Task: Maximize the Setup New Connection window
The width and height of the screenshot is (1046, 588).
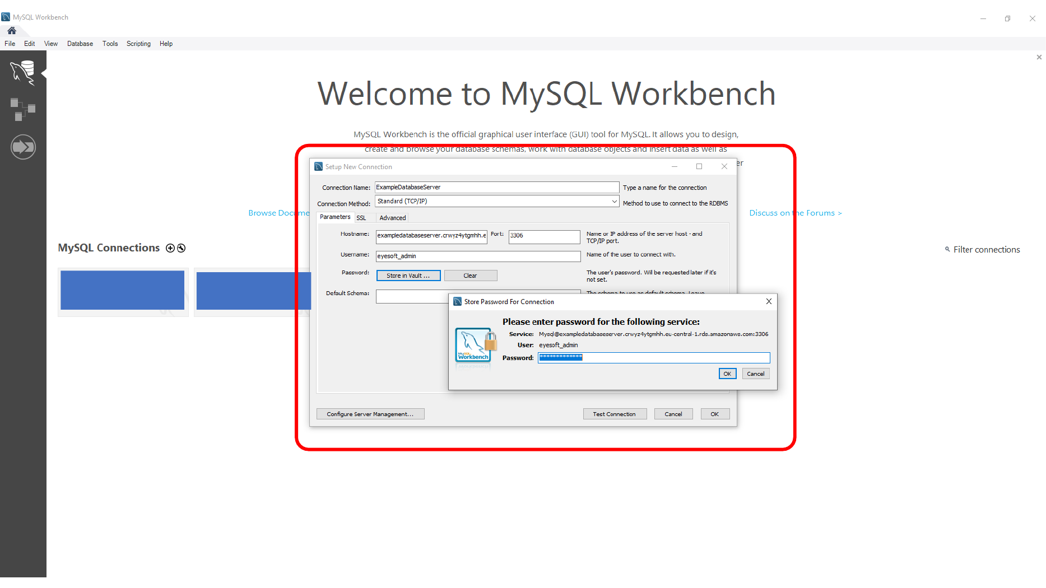Action: pos(699,166)
